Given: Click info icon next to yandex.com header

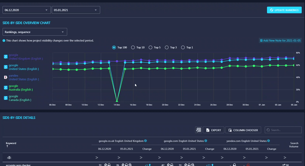Looking at the screenshot, I should 268,141.
